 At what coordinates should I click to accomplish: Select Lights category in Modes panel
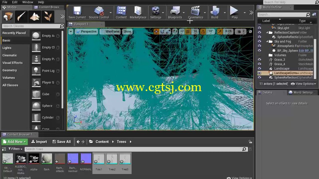click(7, 48)
